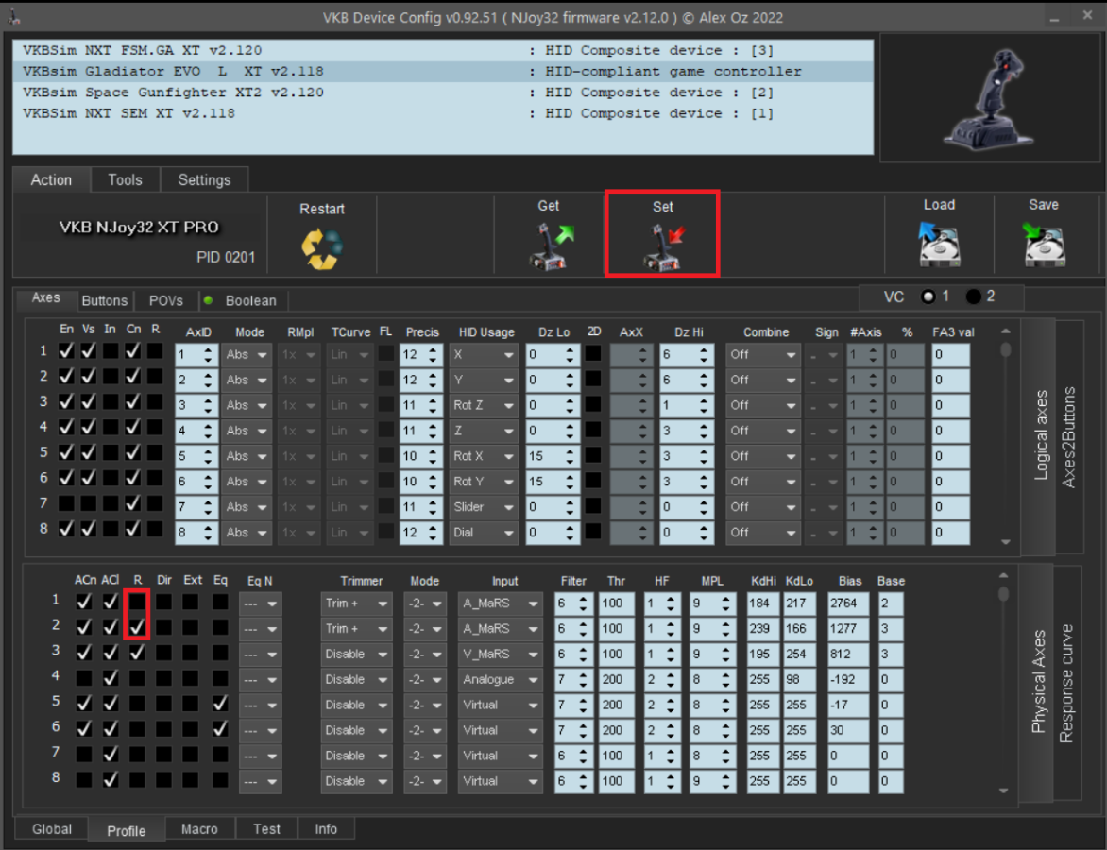
Task: Click physical axes scrollbar up arrow
Action: click(x=1004, y=576)
